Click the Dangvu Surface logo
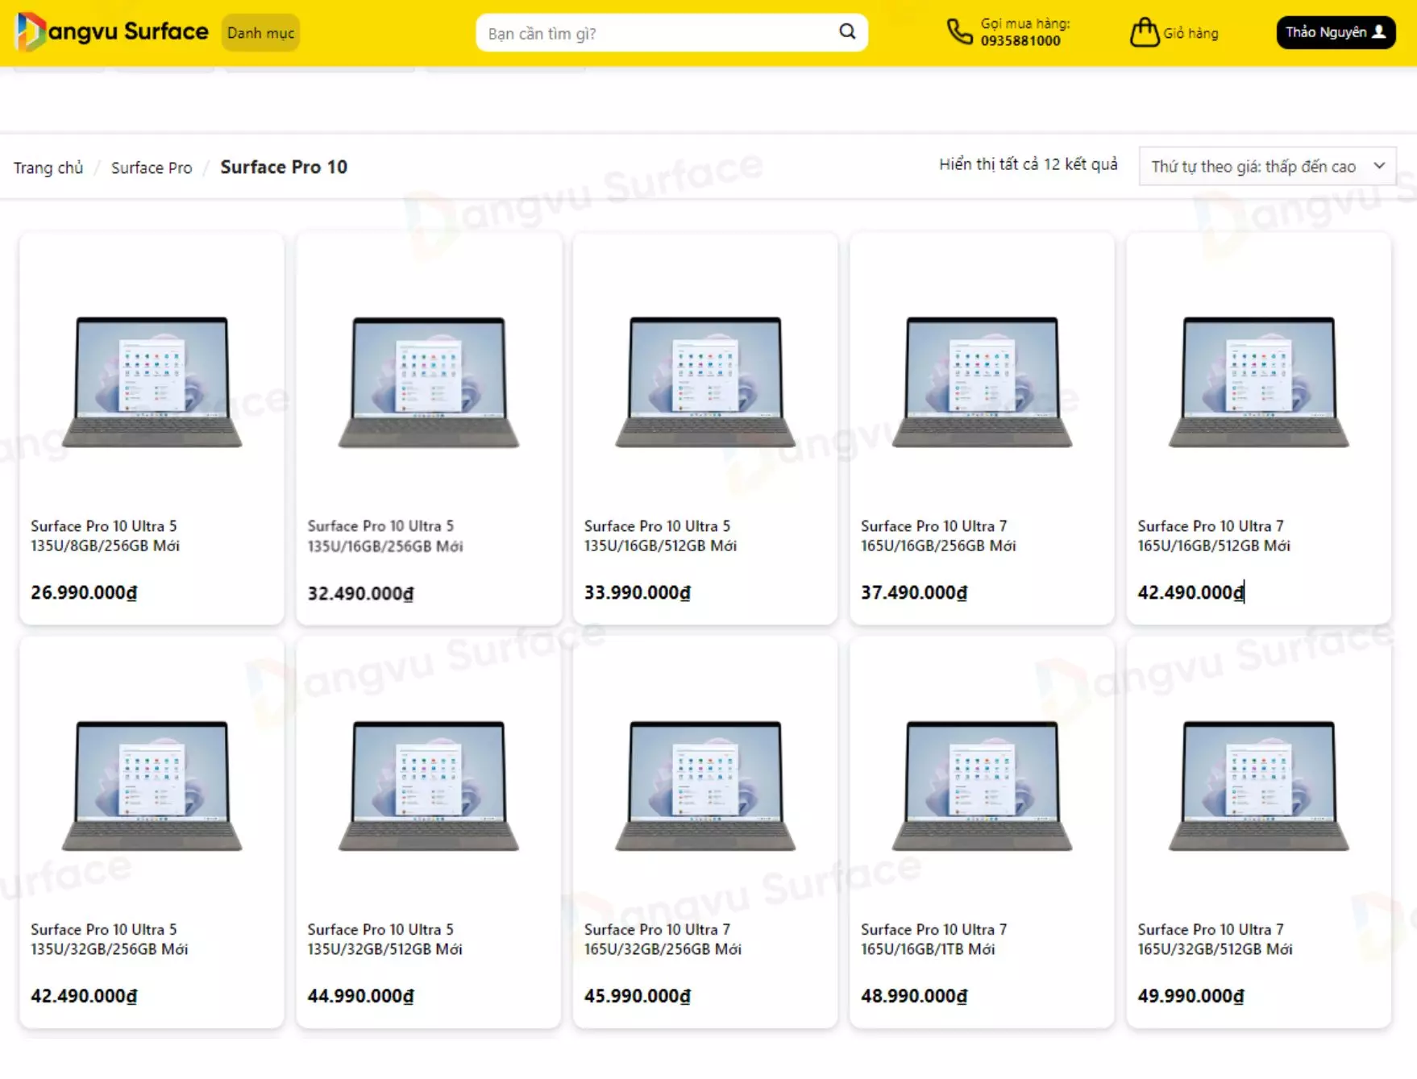This screenshot has width=1417, height=1079. tap(112, 31)
